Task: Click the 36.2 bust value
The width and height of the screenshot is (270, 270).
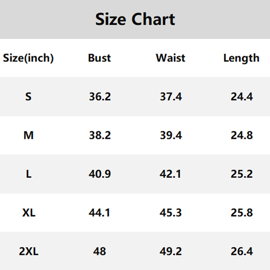Action: [100, 97]
